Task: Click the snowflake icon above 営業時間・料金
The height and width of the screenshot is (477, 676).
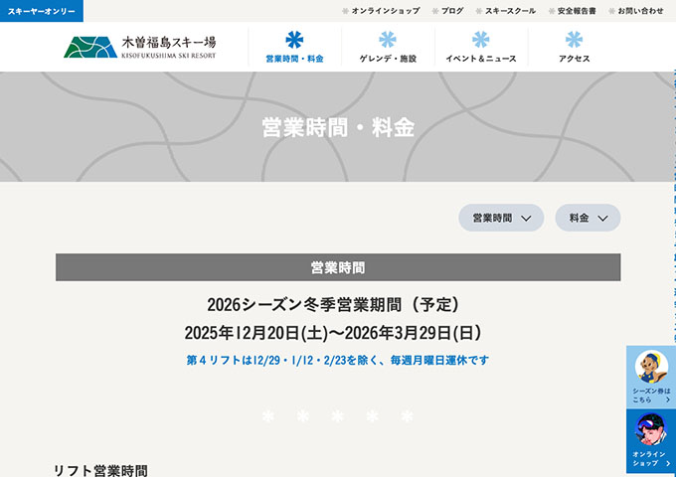Action: 294,40
